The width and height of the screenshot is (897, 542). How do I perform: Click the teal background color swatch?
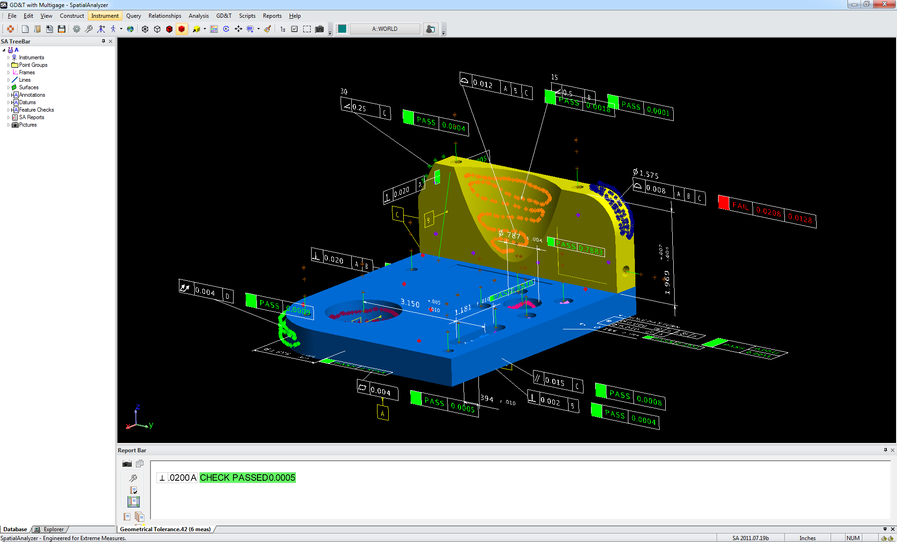[342, 29]
